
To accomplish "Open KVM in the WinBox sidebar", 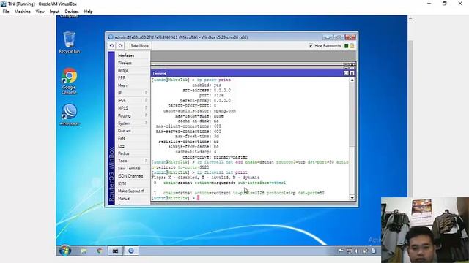I will [x=122, y=183].
